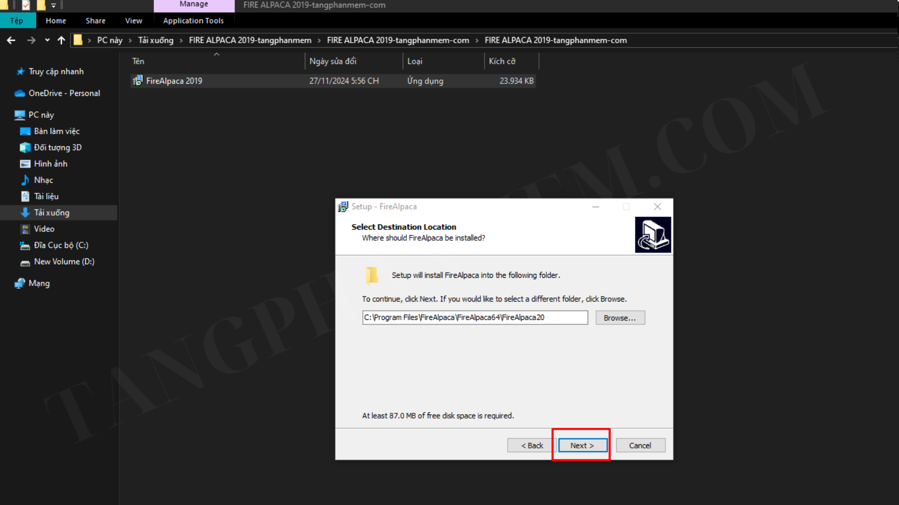Switch to the View ribbon tab
The image size is (899, 505).
(133, 21)
